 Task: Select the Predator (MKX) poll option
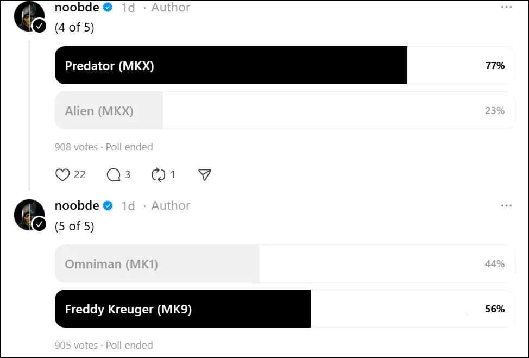coord(285,66)
